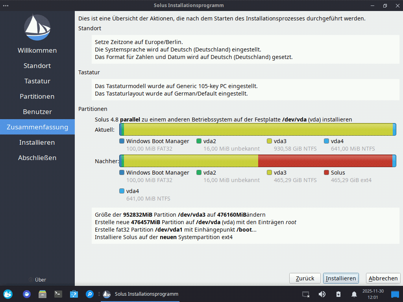This screenshot has width=403, height=302.
Task: Select the Zusammenfassung step
Action: pos(37,127)
